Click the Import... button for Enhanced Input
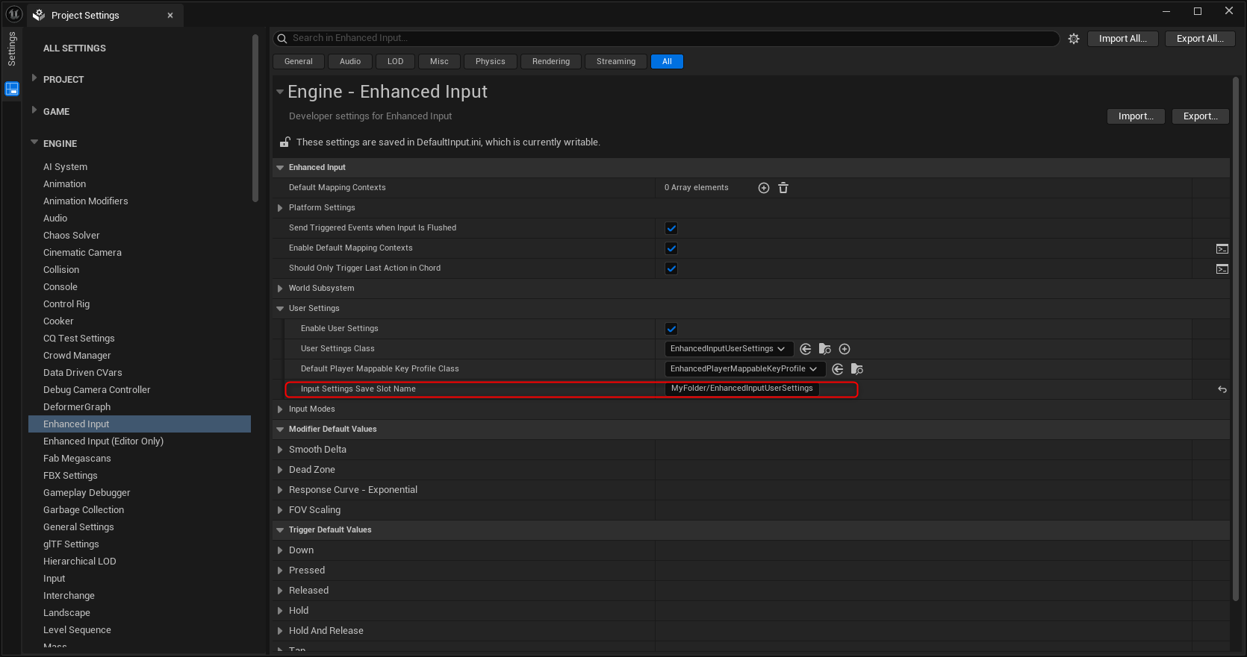This screenshot has height=657, width=1247. 1136,116
